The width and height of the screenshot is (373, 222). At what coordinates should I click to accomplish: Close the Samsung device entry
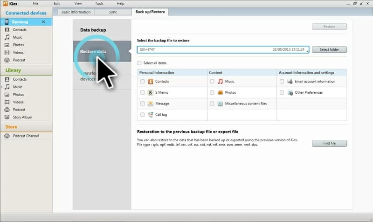[x=43, y=22]
